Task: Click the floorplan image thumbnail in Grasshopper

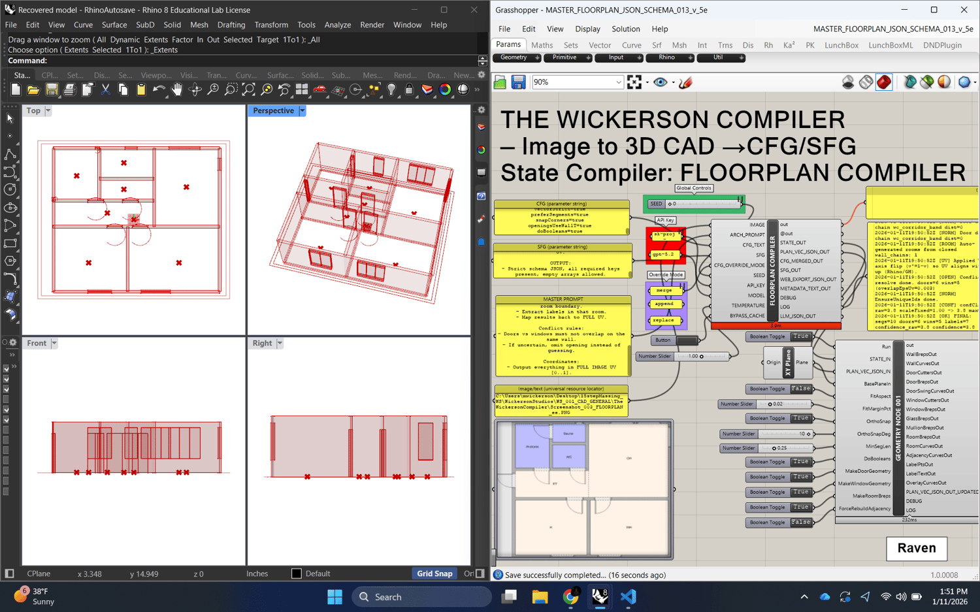Action: click(x=584, y=490)
